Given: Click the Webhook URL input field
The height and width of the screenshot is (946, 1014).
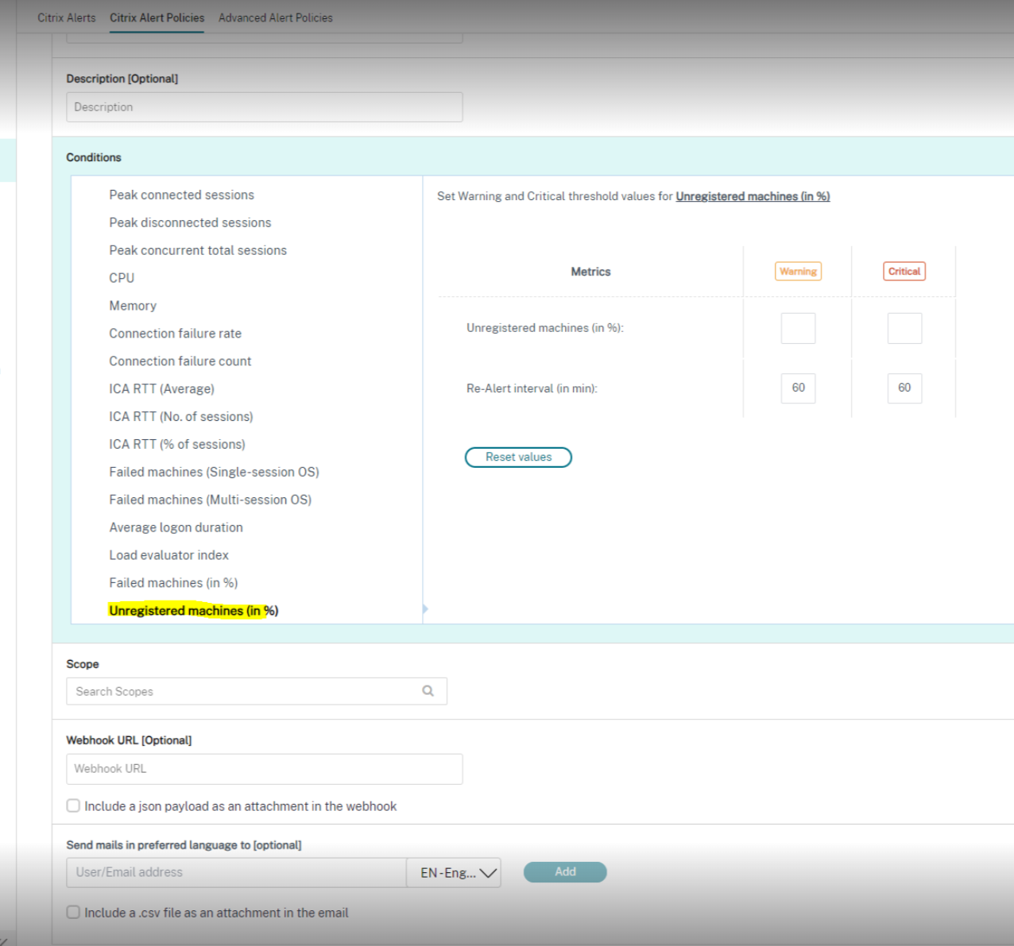Looking at the screenshot, I should [x=264, y=769].
